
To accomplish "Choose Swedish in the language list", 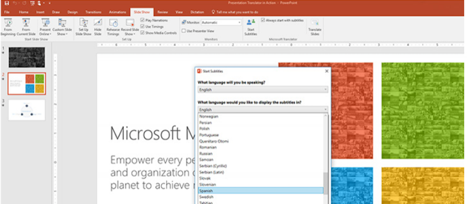I will pyautogui.click(x=261, y=197).
